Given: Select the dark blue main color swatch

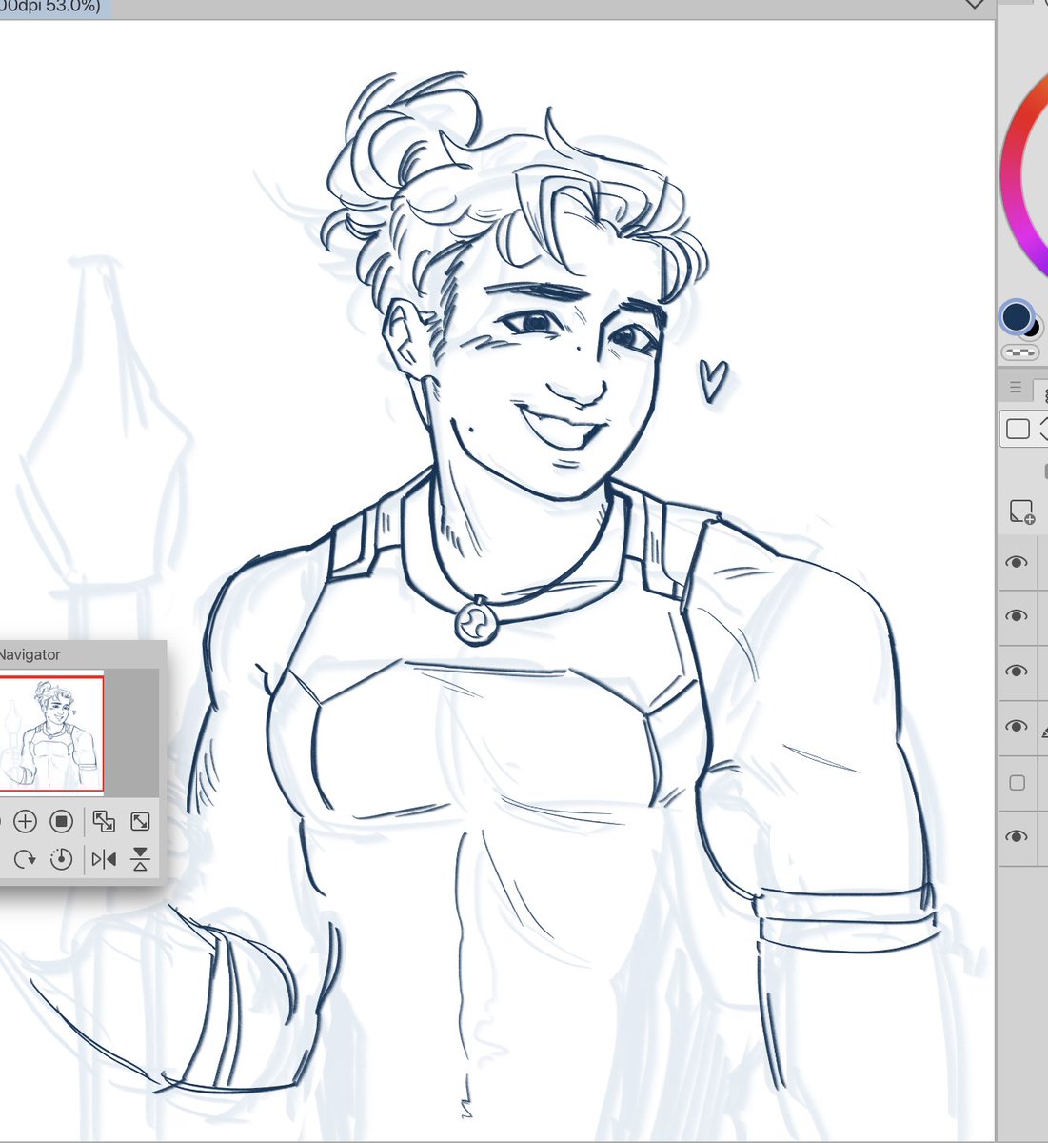Looking at the screenshot, I should [x=1017, y=317].
